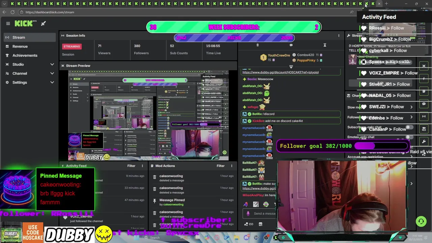The width and height of the screenshot is (432, 243).
Task: Open Followers-only chat options chevron
Action: coord(411,117)
